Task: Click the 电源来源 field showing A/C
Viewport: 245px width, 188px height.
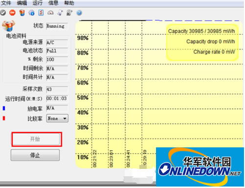Action: [57, 43]
